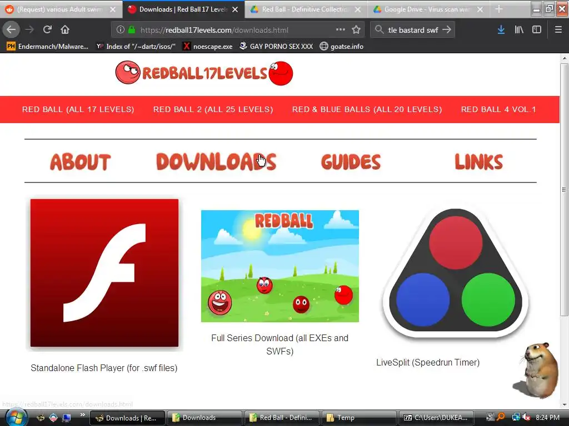Go back to the previous page
The image size is (569, 426).
(11, 29)
